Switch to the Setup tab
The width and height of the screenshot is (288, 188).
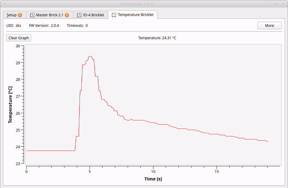click(11, 15)
